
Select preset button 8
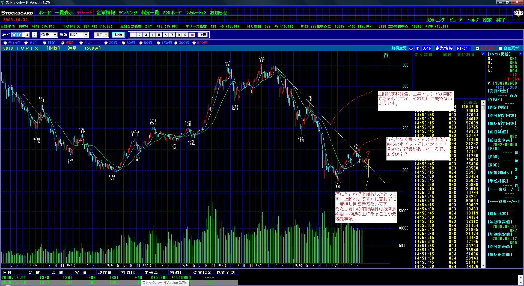(178, 35)
